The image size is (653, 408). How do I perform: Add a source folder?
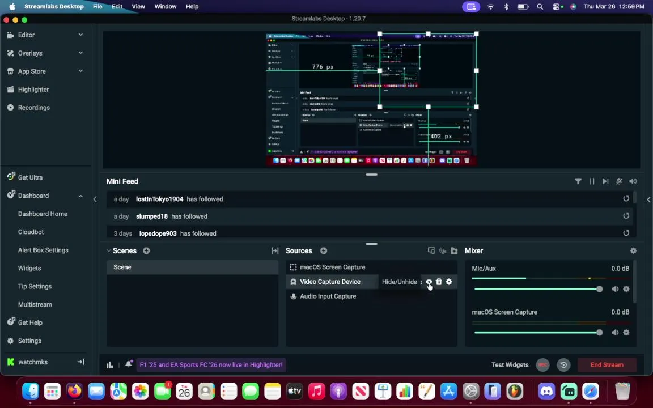454,250
